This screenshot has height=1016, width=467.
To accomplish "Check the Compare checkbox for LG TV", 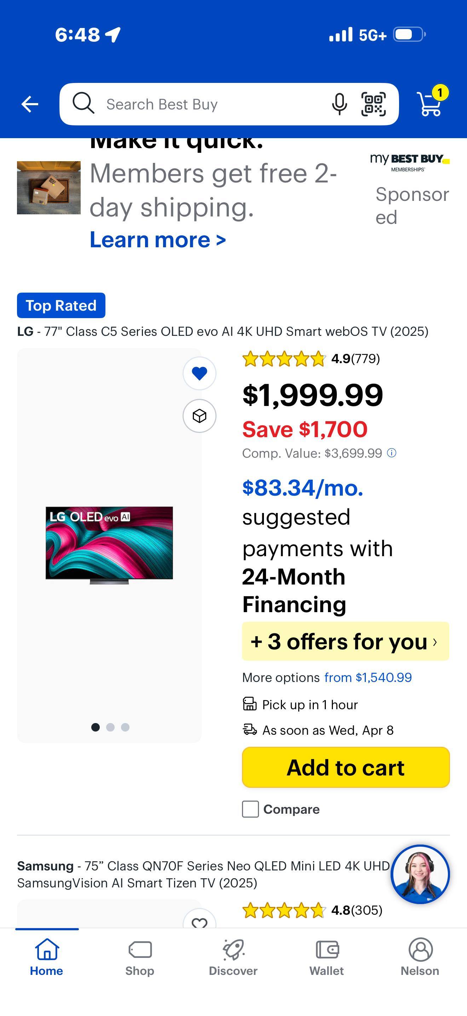I will pyautogui.click(x=250, y=809).
